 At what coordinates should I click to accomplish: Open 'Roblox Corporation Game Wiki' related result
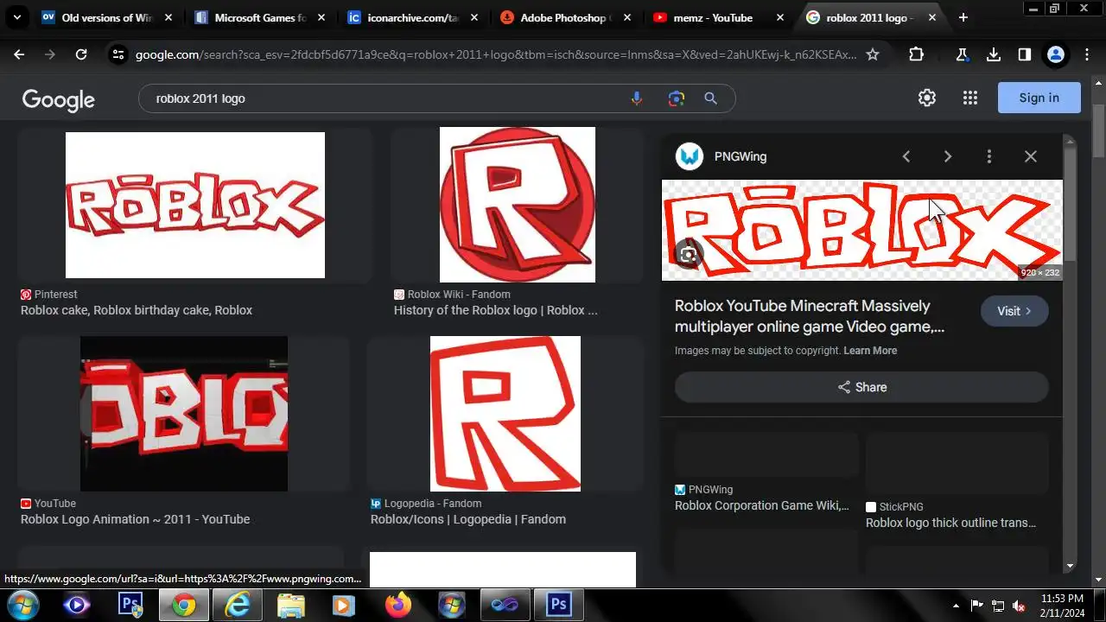point(762,505)
